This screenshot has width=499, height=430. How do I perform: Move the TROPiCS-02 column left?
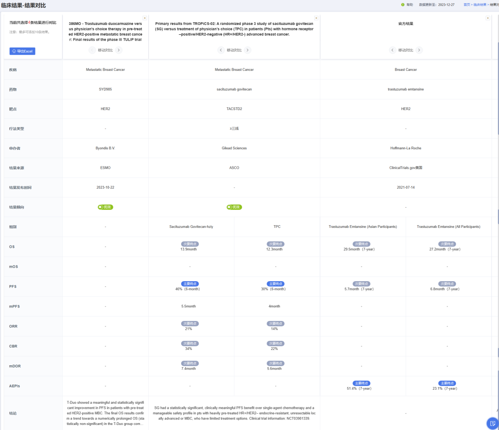221,50
